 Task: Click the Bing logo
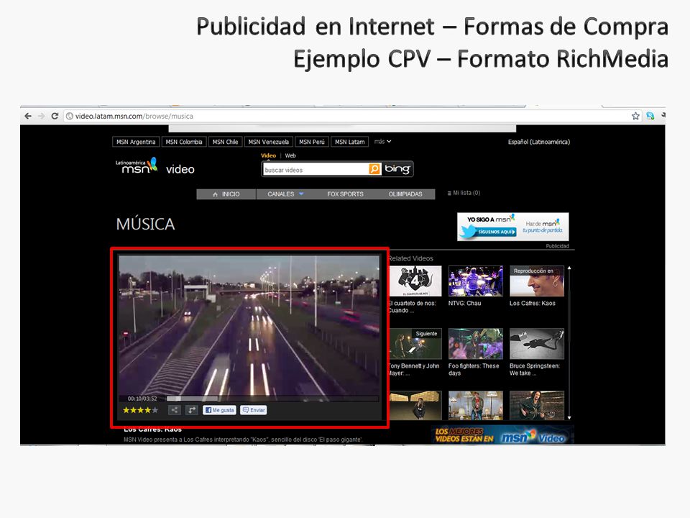[x=397, y=168]
